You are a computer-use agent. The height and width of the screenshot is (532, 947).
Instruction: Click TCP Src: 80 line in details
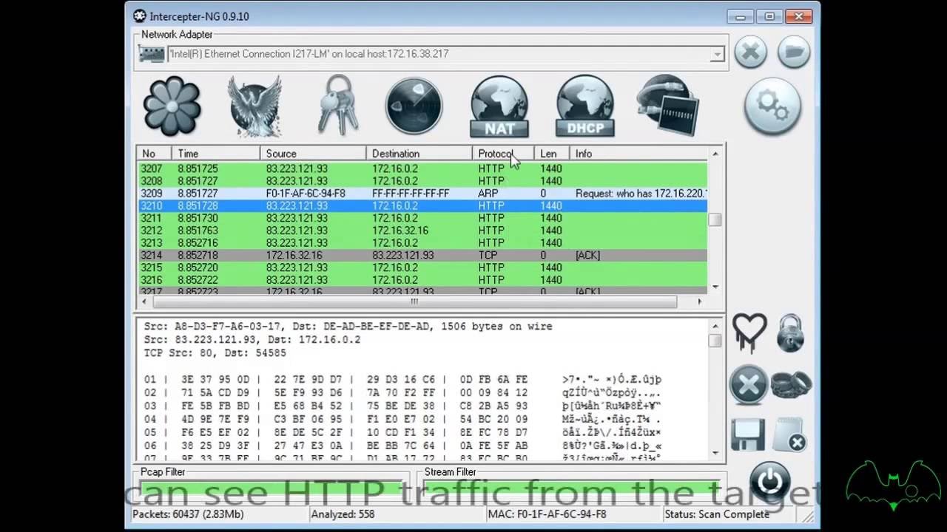pyautogui.click(x=215, y=353)
